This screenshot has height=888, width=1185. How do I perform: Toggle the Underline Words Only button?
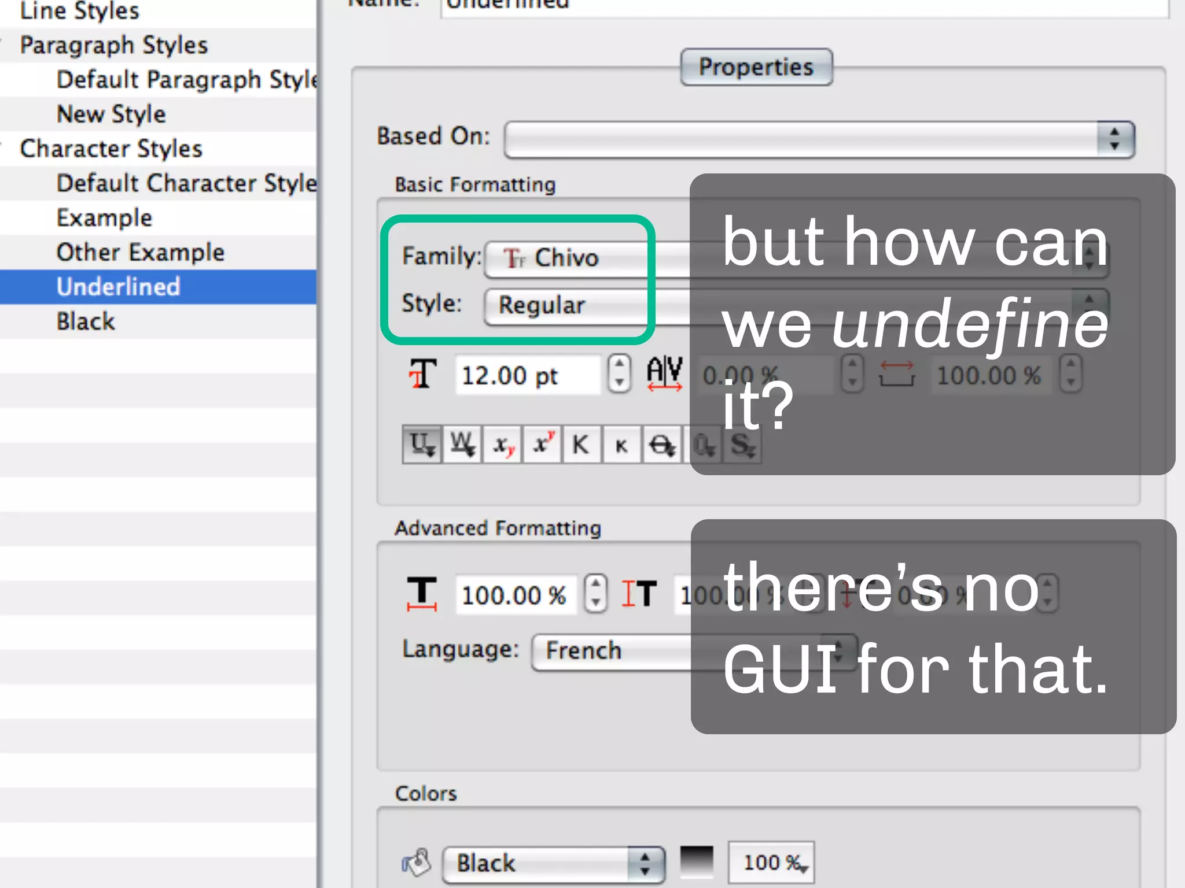(x=462, y=445)
